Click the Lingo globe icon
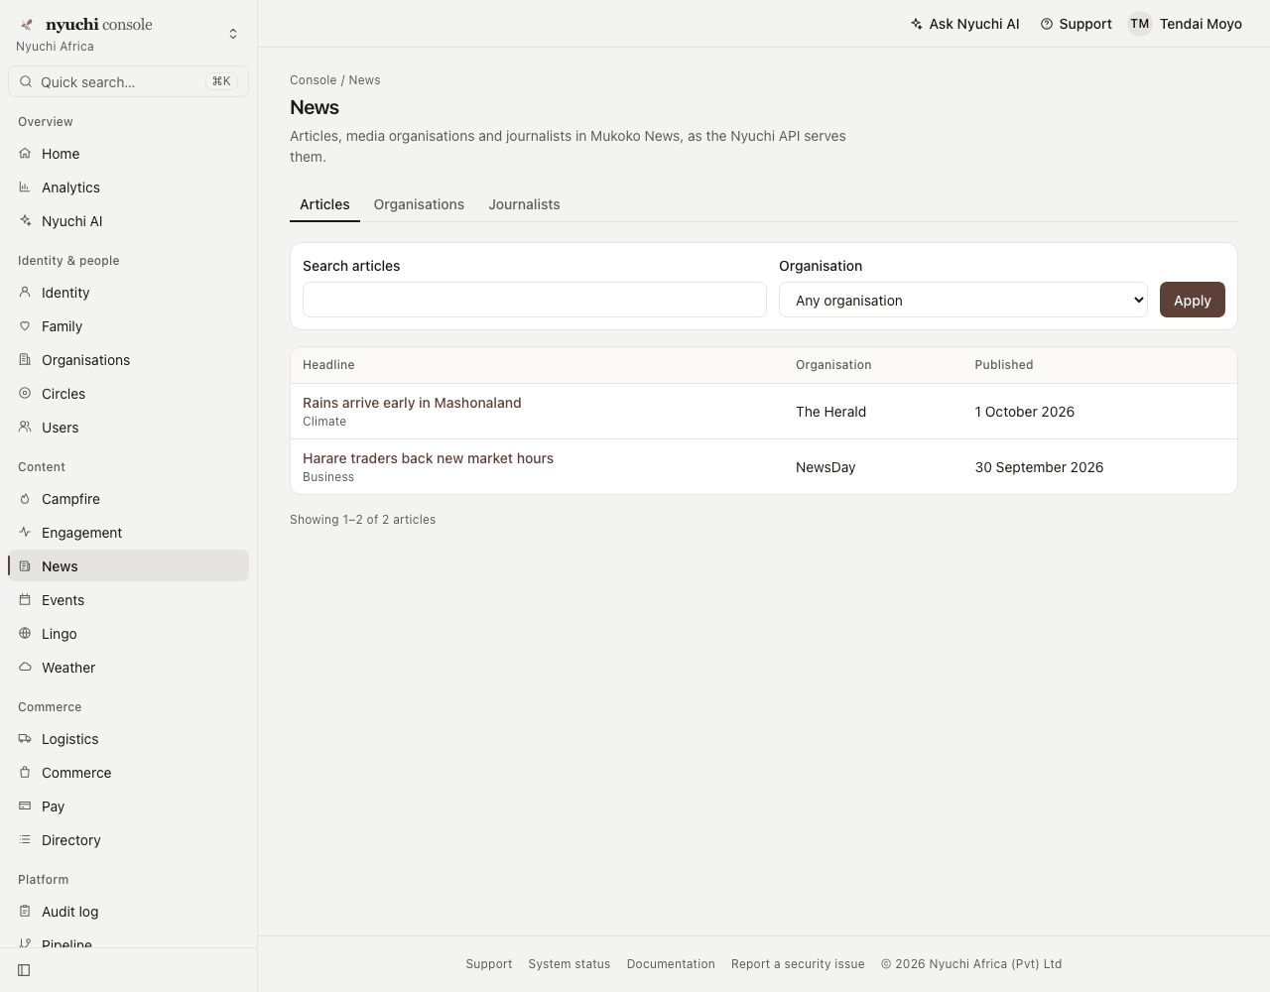This screenshot has height=992, width=1270. (x=25, y=634)
